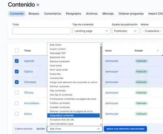The image size is (163, 134).
Task: Select Fijar contenido action
Action: (x=73, y=90)
